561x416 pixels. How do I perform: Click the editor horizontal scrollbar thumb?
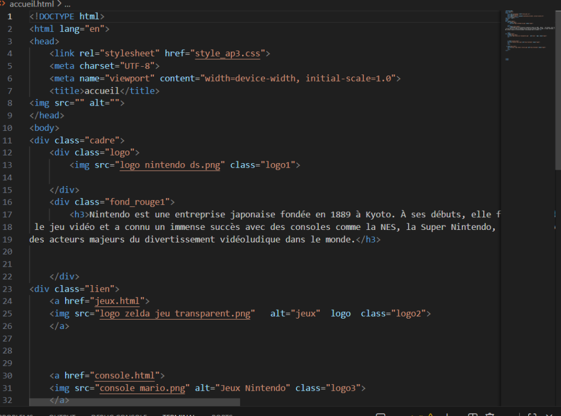coord(134,402)
